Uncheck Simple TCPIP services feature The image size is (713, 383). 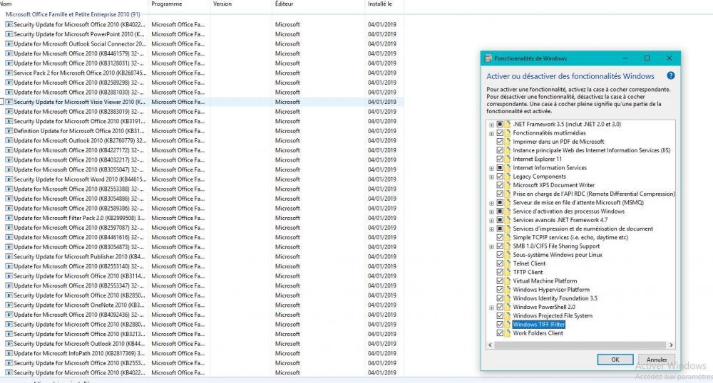pos(501,237)
